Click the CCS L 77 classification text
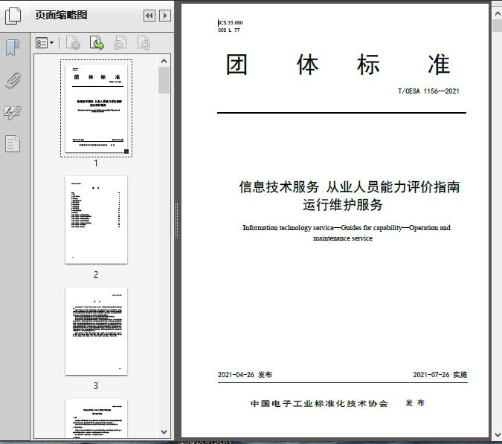Screen dimensions: 502x444 click(x=229, y=30)
